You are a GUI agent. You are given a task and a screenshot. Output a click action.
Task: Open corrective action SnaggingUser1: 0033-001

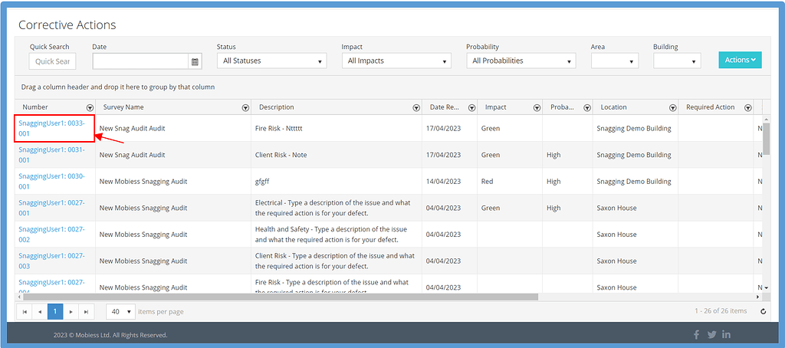(x=52, y=128)
